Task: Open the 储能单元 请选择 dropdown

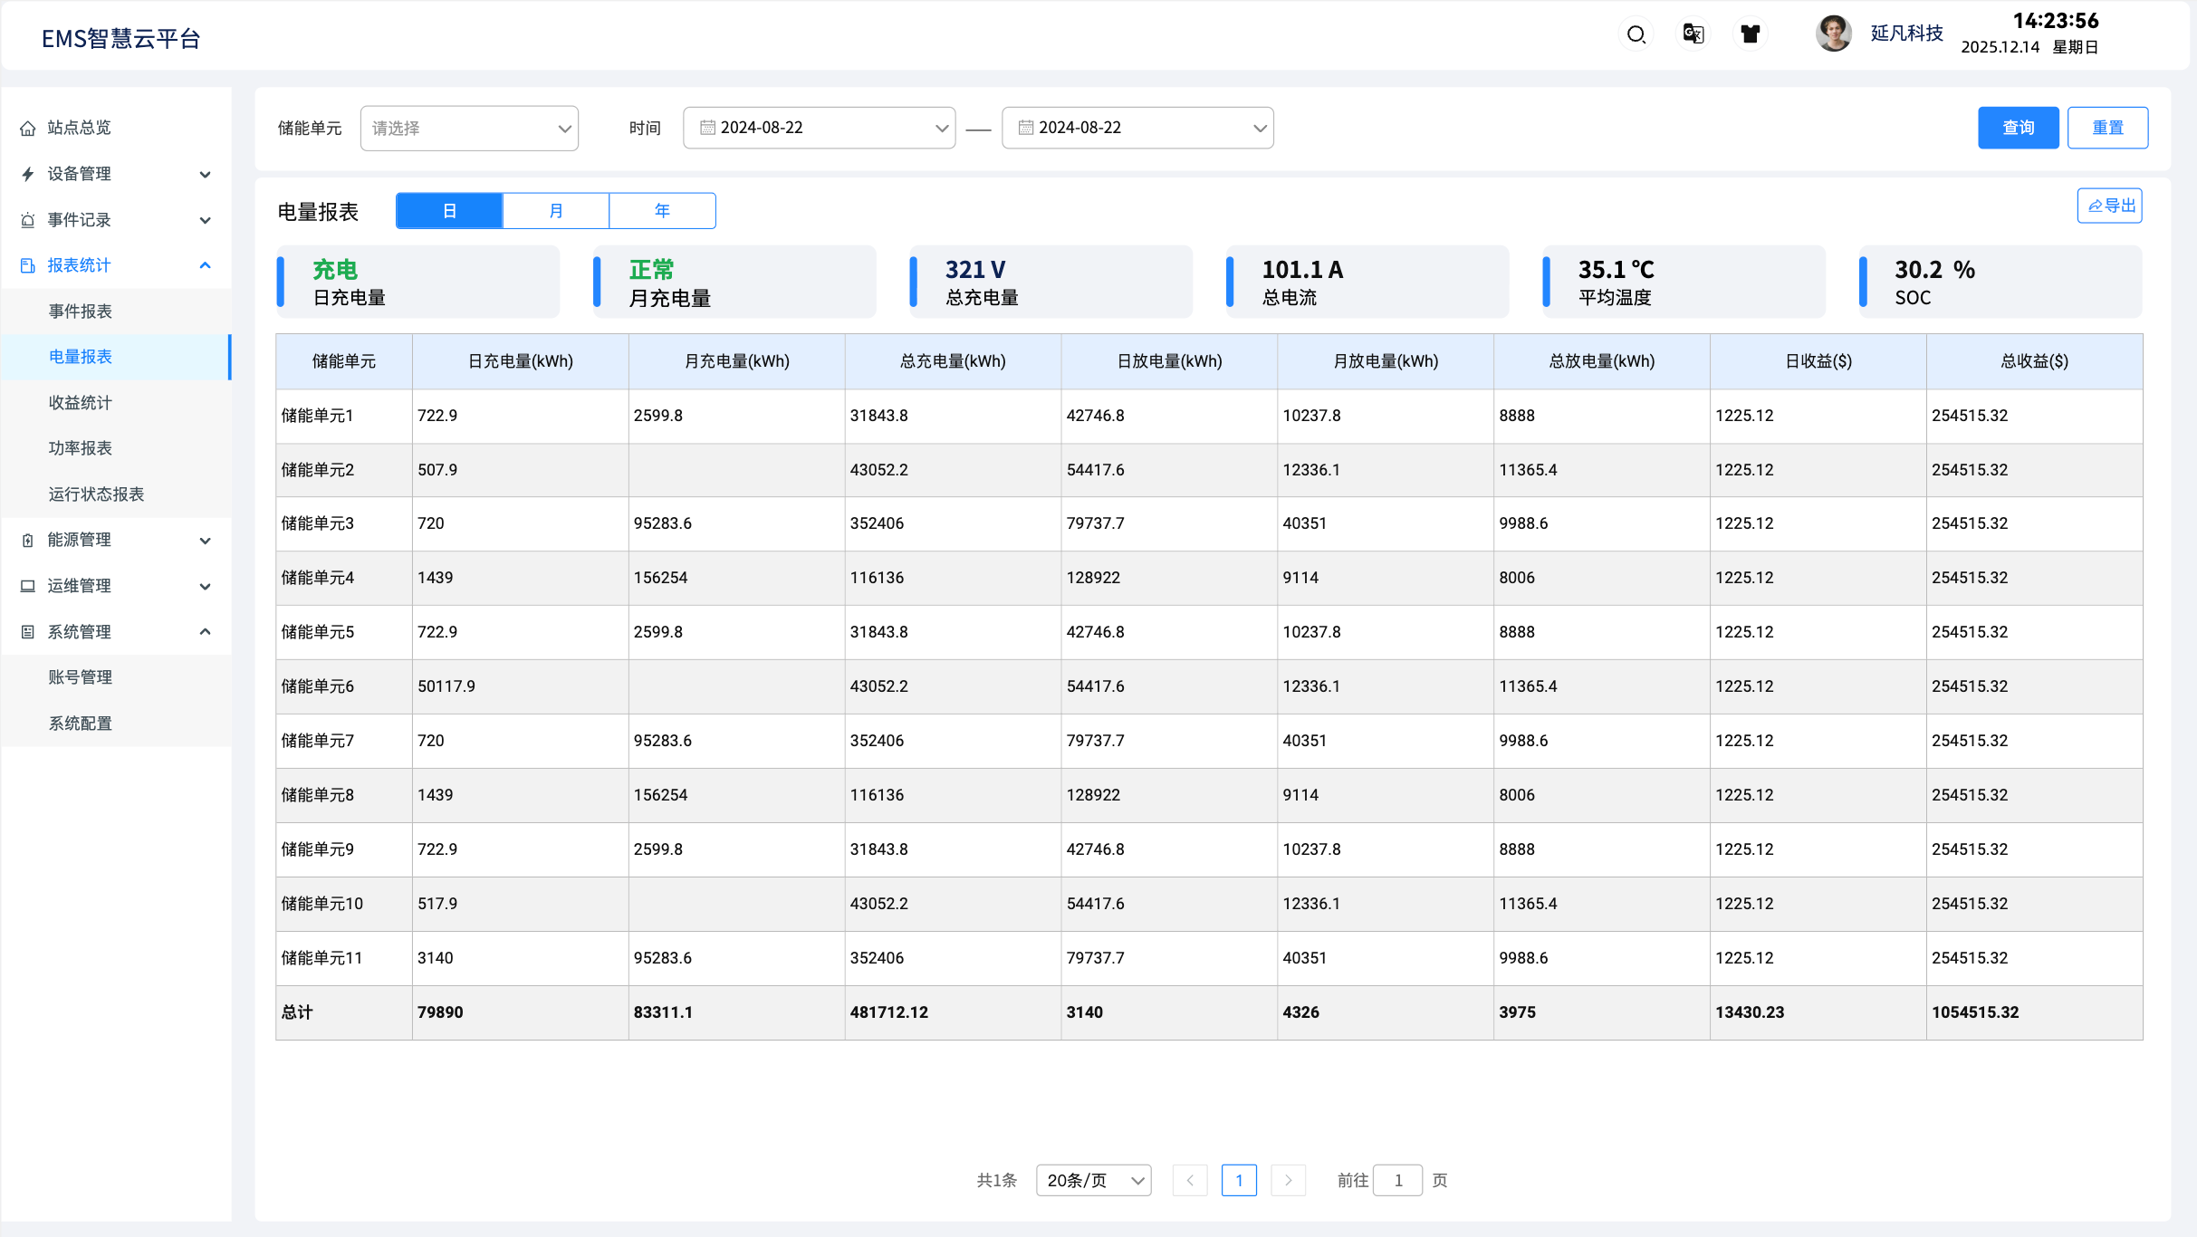Action: click(469, 128)
